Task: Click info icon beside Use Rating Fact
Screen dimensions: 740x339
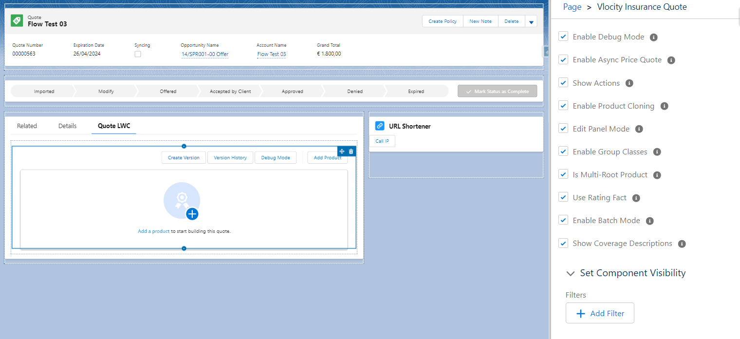Action: point(636,198)
